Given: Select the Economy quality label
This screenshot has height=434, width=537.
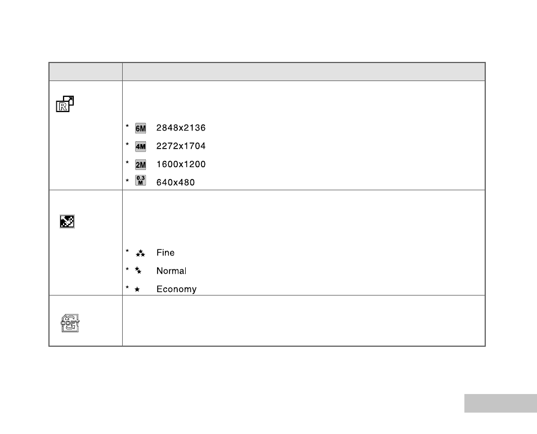Looking at the screenshot, I should coord(176,289).
